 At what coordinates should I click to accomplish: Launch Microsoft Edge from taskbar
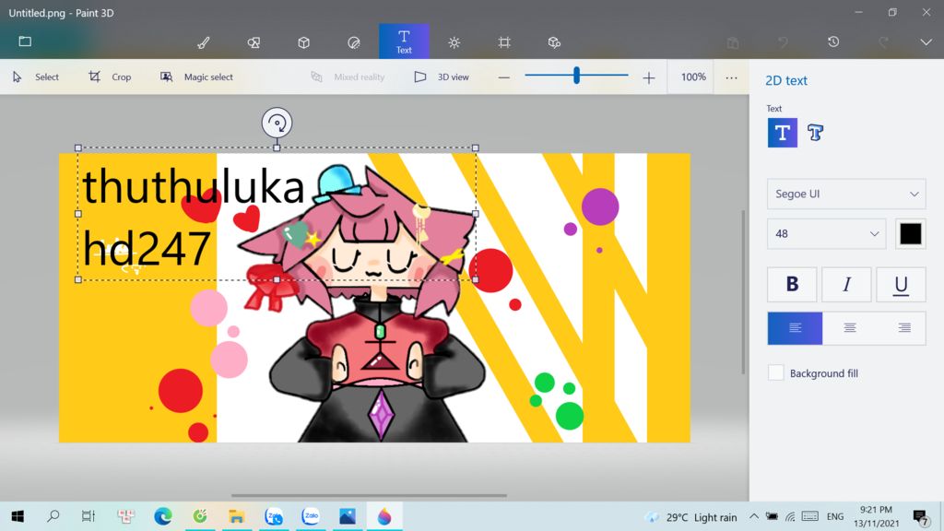click(x=162, y=516)
